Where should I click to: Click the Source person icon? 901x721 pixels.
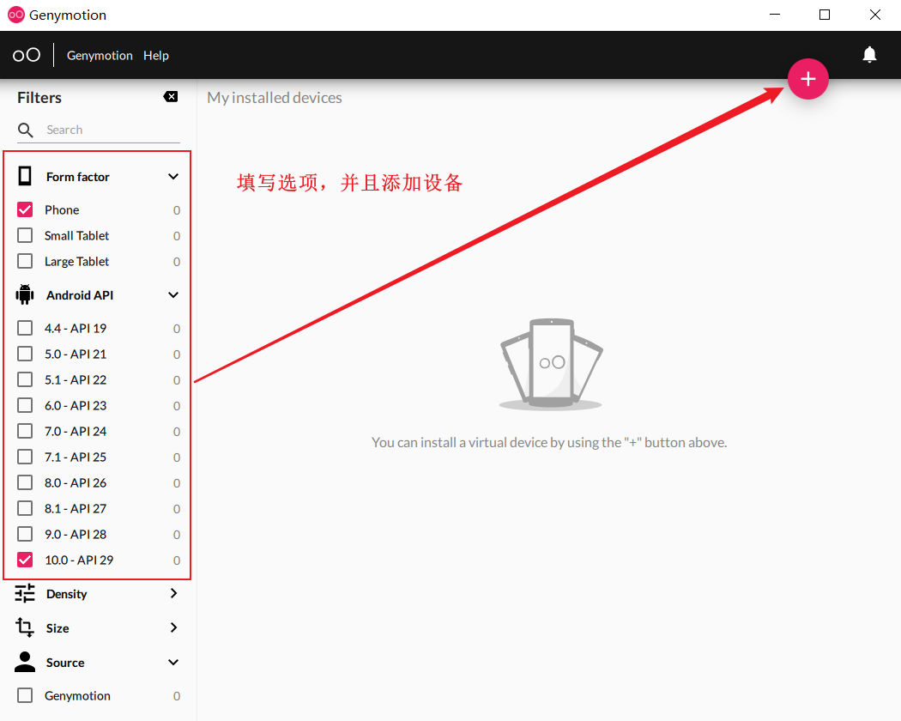[x=25, y=662]
